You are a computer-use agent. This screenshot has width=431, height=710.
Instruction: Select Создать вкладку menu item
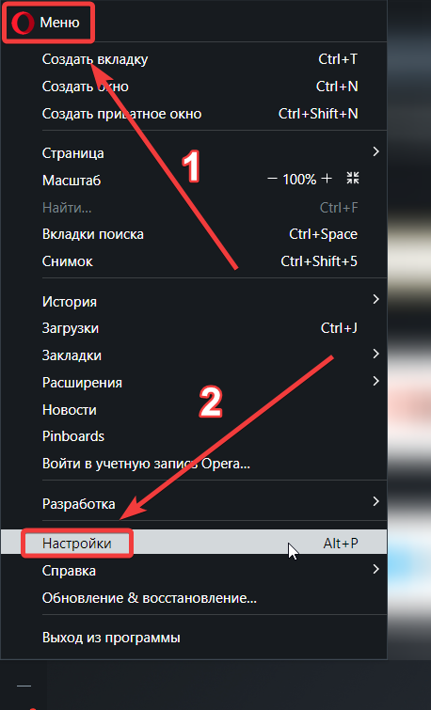click(194, 59)
